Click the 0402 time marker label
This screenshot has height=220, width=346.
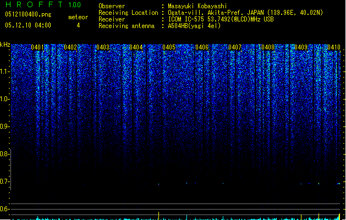(x=70, y=47)
